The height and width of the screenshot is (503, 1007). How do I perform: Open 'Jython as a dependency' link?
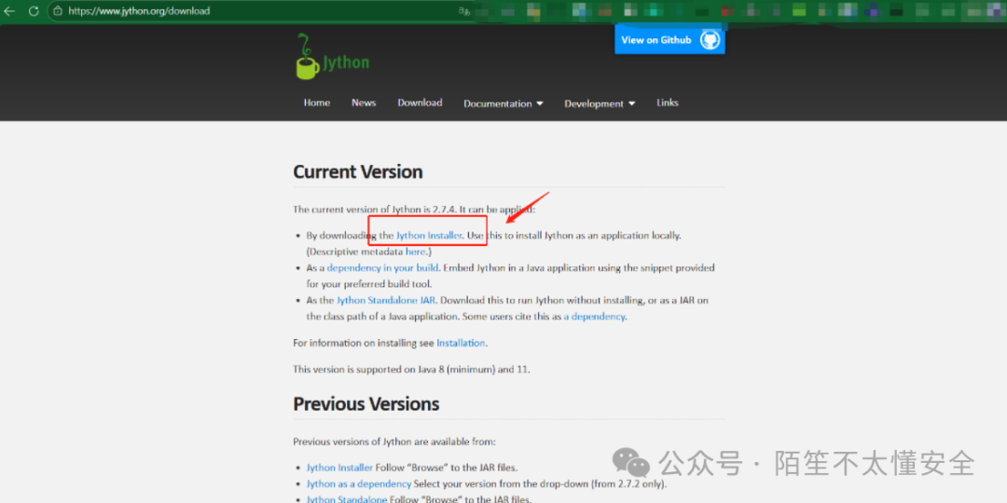click(x=358, y=483)
